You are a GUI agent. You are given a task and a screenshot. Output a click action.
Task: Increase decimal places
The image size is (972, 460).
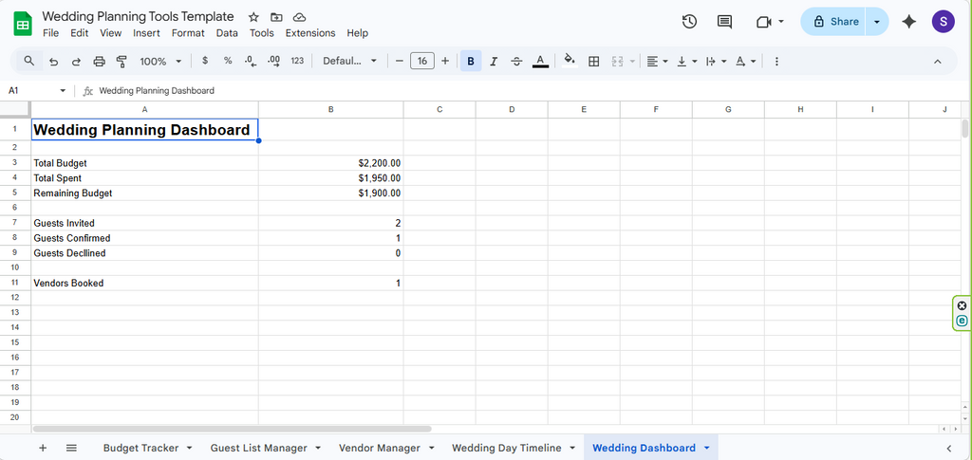coord(273,61)
